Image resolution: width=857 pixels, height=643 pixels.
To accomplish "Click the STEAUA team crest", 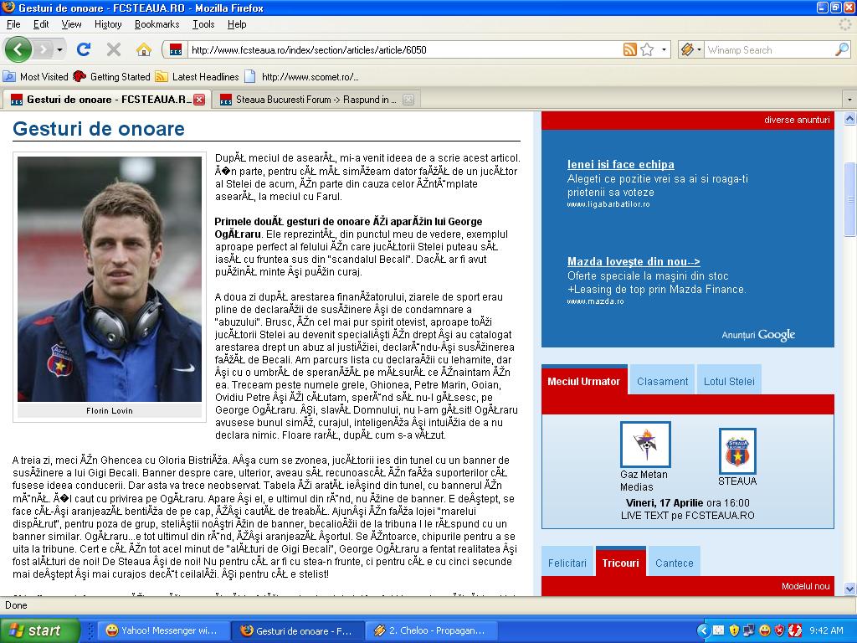I will coord(737,451).
